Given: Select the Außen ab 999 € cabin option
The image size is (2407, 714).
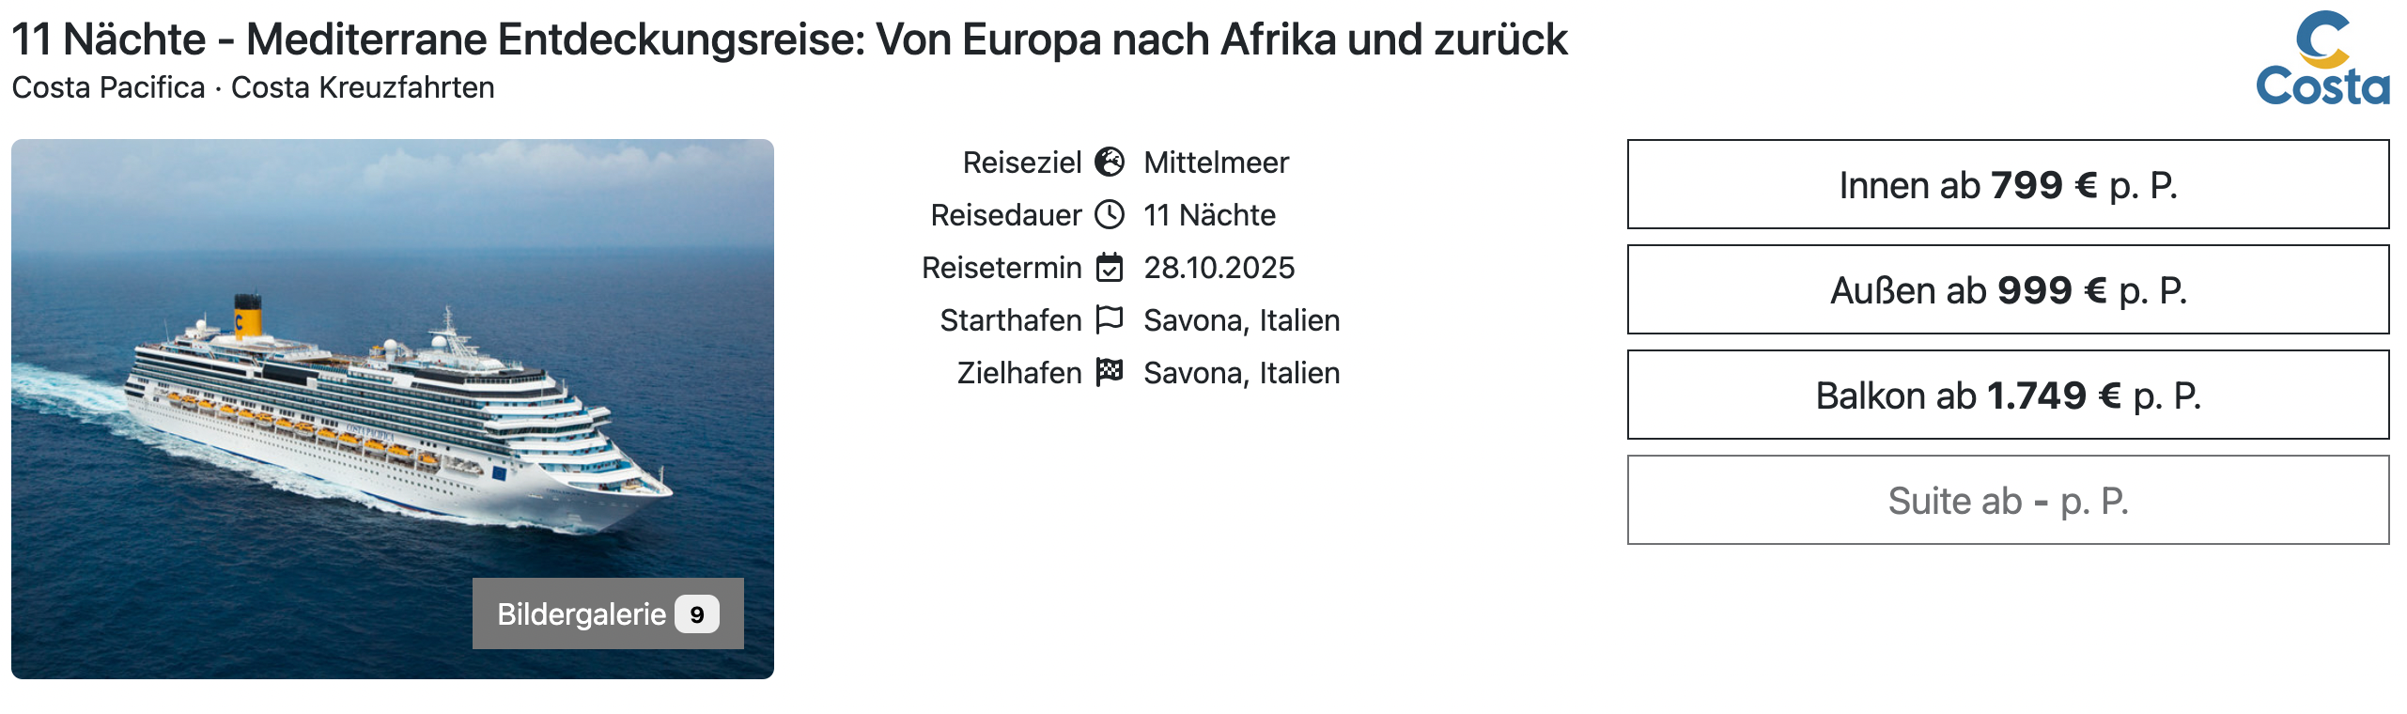Looking at the screenshot, I should [x=2008, y=290].
